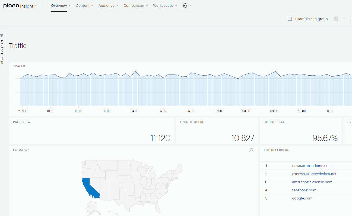352x216 pixels.
Task: Expand the Piano Insight product switcher arrow
Action: click(36, 6)
